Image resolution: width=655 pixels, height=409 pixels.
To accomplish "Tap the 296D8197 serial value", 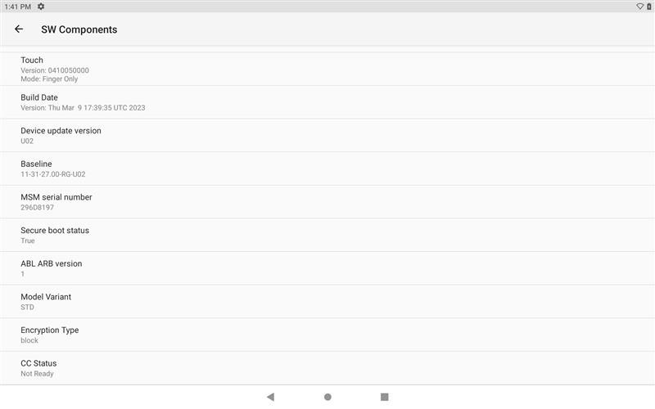I will [x=37, y=208].
